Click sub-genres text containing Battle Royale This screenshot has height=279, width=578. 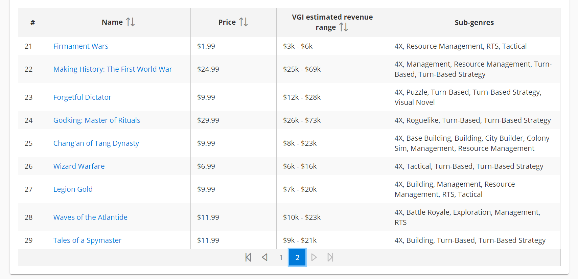(x=467, y=217)
